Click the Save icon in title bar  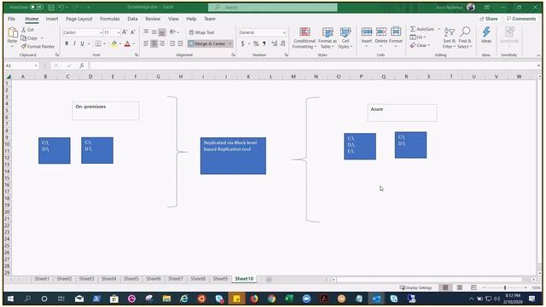coord(51,7)
